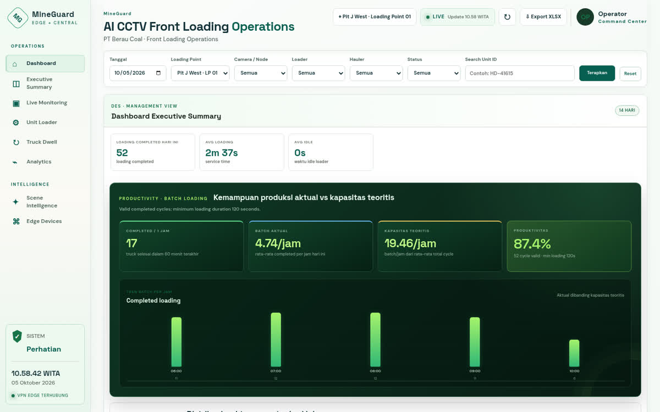Viewport: 660px width, 412px height.
Task: Click the Edge Devices command icon
Action: point(16,221)
